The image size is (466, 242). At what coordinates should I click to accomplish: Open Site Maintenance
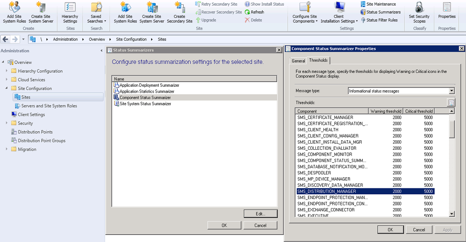pos(378,4)
